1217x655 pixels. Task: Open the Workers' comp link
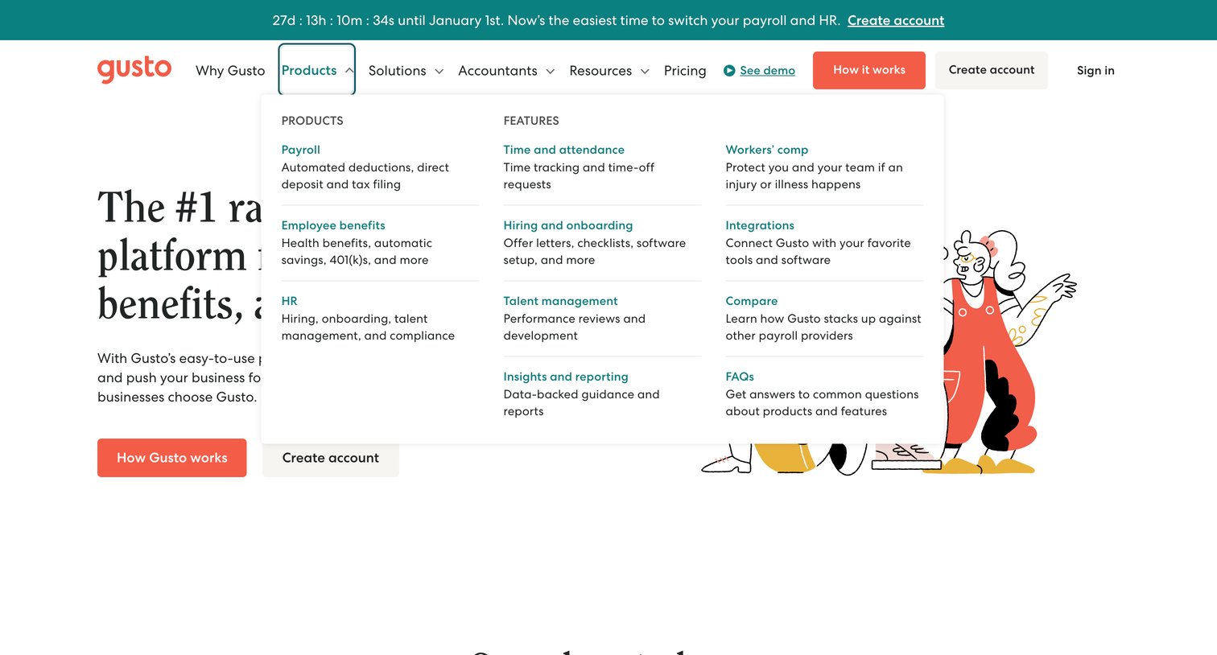coord(767,150)
